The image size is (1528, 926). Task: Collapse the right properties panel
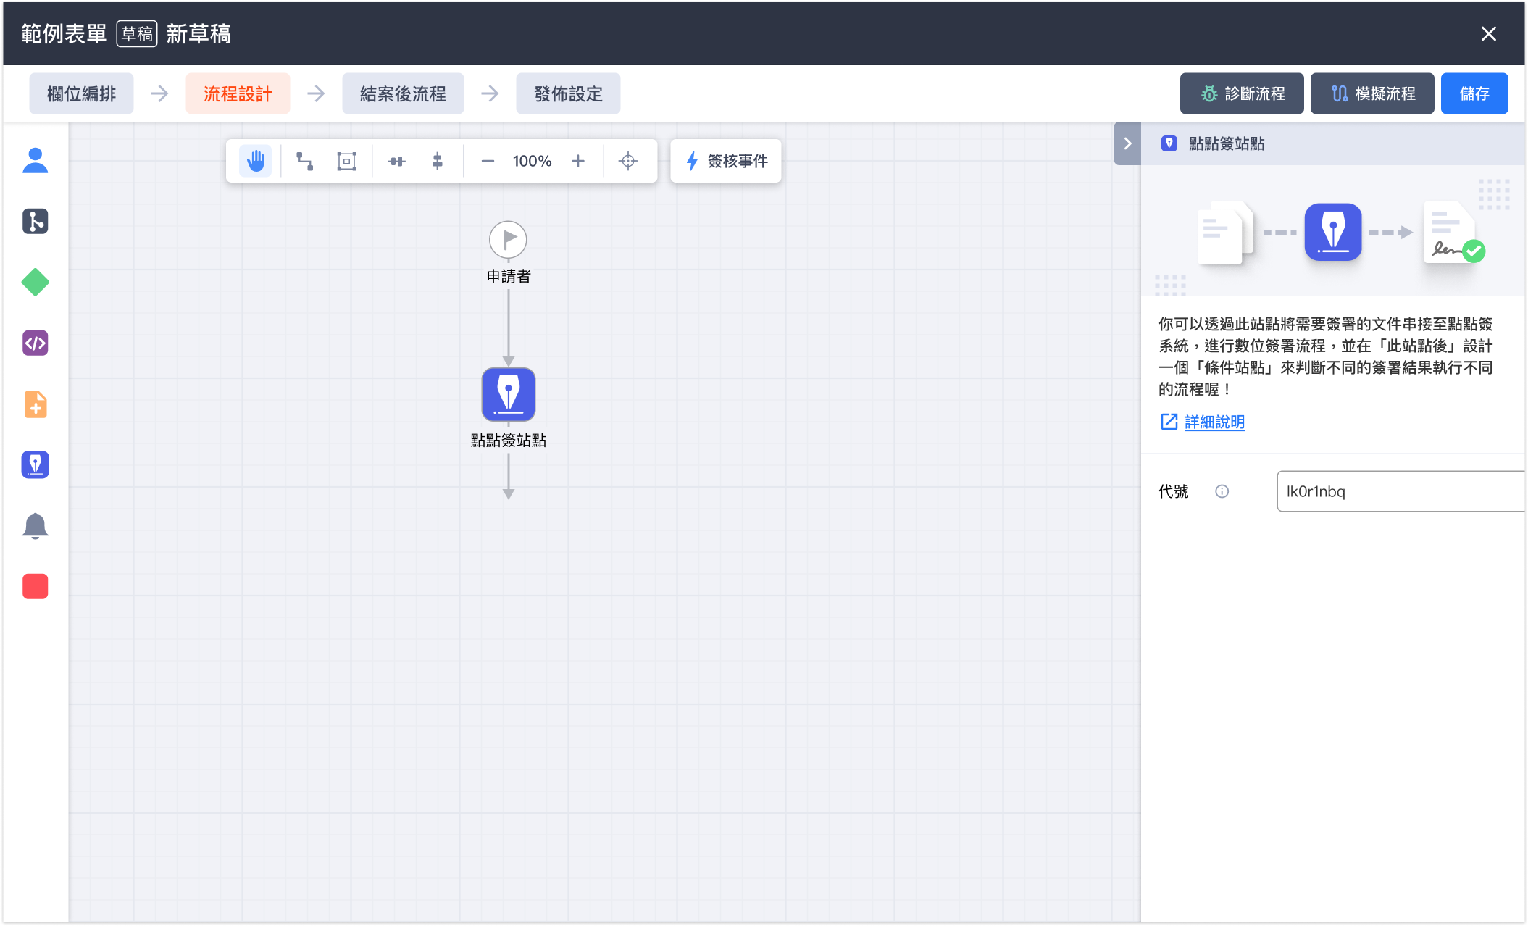coord(1127,143)
